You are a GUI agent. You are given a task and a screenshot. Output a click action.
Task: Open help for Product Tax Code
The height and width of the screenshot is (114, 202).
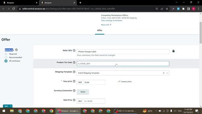pyautogui.click(x=74, y=62)
